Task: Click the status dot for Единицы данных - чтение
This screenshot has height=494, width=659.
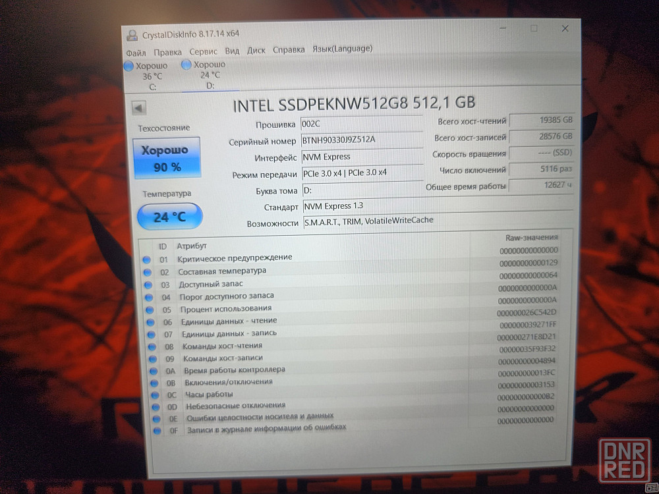Action: [x=150, y=323]
